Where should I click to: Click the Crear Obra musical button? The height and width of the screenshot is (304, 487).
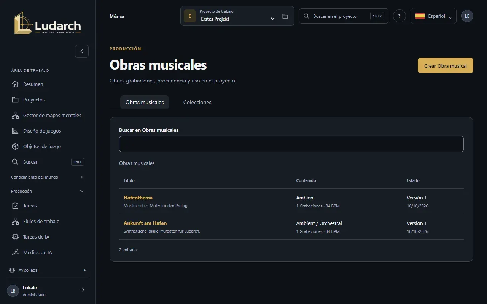(x=445, y=65)
